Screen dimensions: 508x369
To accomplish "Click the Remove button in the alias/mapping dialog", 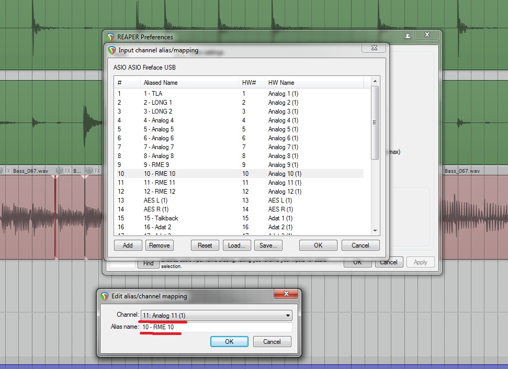I will (160, 245).
